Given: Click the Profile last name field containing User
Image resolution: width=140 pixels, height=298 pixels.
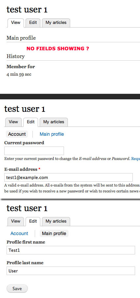Looking at the screenshot, I should click(x=71, y=271).
